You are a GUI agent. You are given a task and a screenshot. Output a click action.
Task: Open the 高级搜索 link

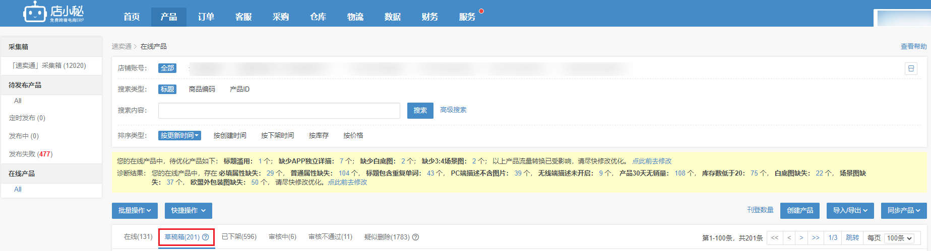[453, 110]
